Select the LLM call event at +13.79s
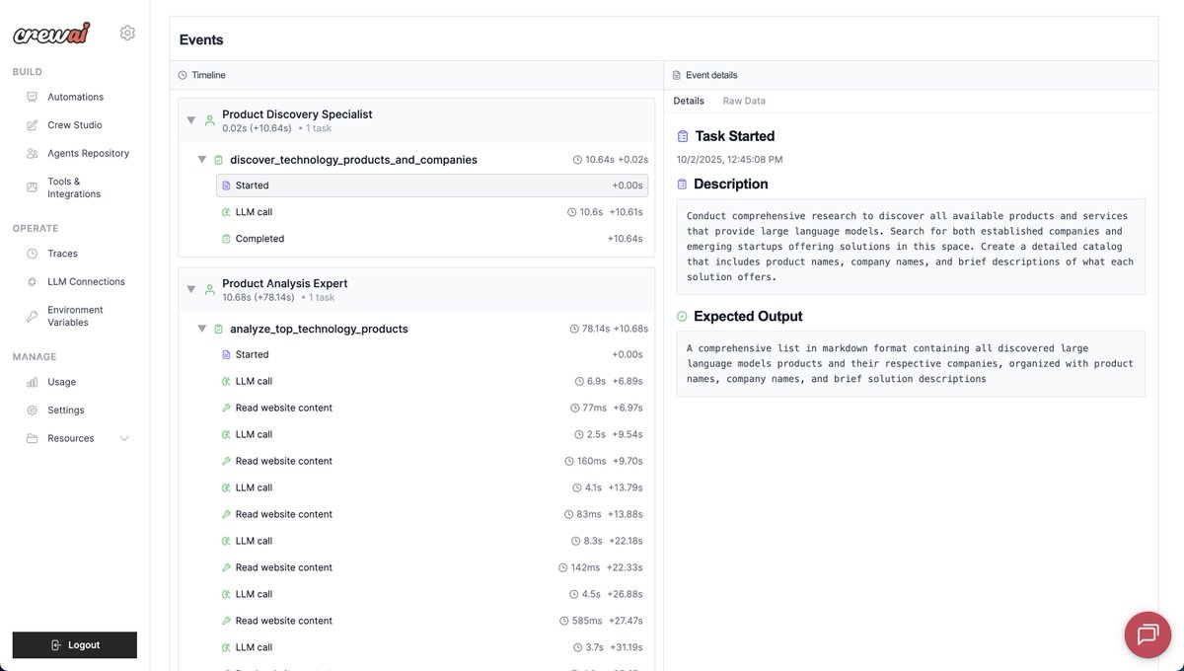This screenshot has height=671, width=1184. tap(432, 487)
